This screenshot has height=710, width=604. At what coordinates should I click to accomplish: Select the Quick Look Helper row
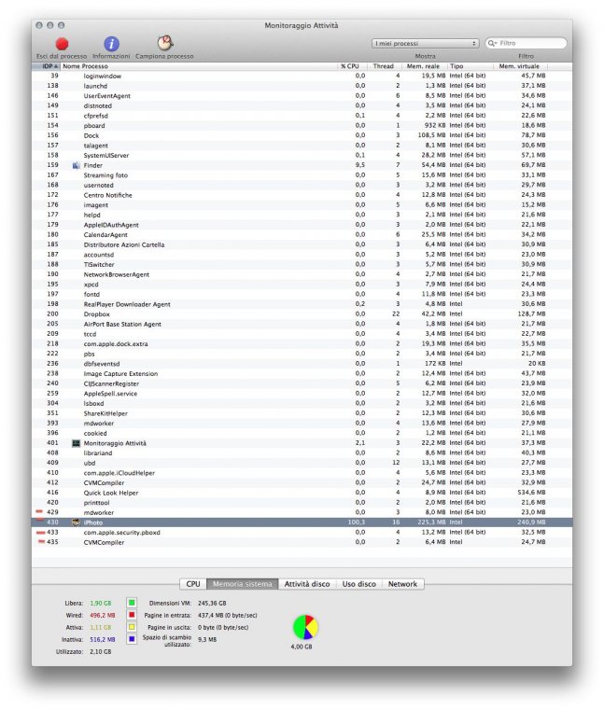point(302,493)
